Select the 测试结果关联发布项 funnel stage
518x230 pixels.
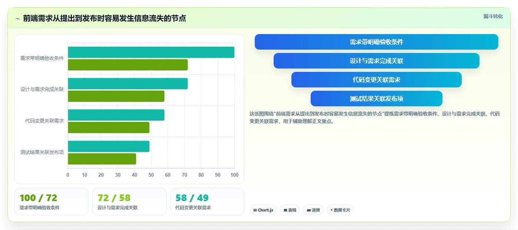[x=376, y=99]
